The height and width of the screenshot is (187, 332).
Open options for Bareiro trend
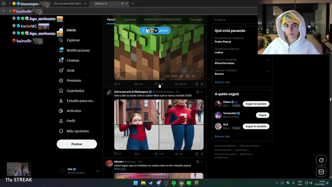point(268,71)
